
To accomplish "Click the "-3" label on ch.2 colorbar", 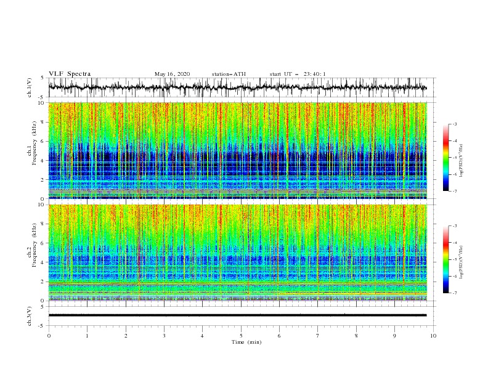I will pos(455,226).
